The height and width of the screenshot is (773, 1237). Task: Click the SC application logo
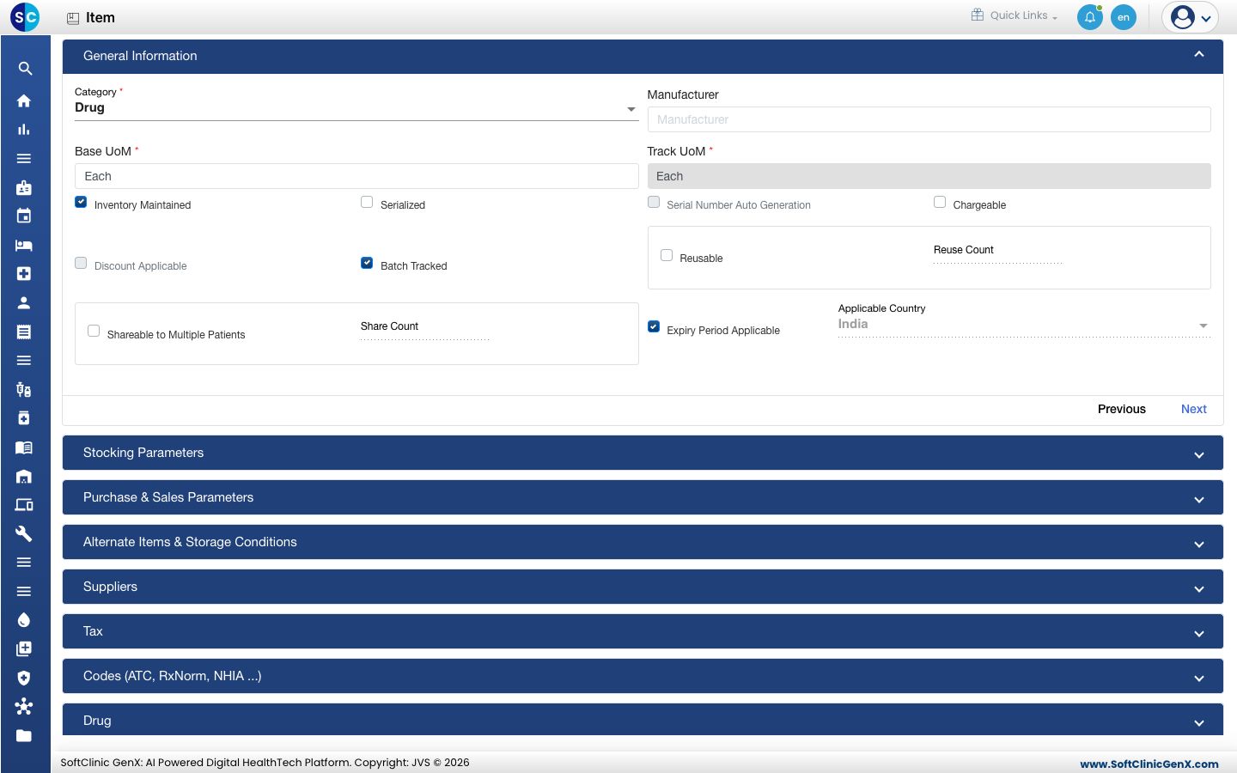(x=25, y=17)
